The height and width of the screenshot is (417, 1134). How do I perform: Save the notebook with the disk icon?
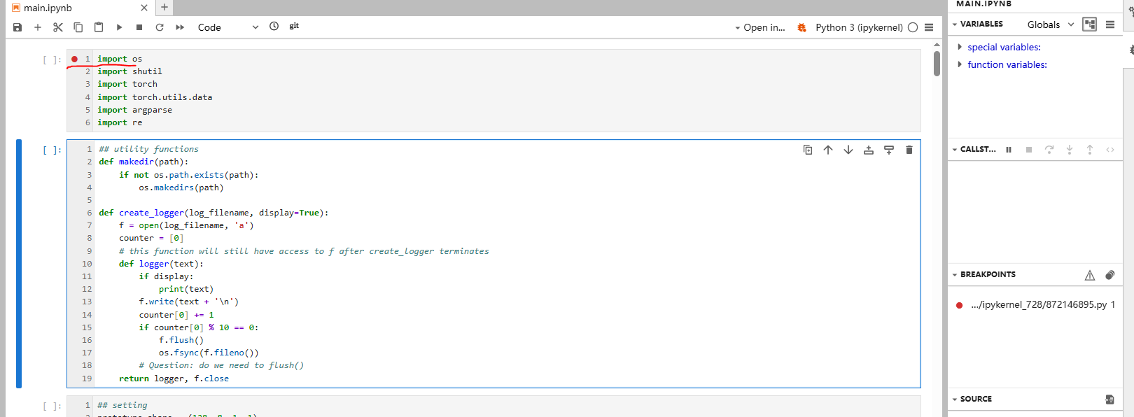(x=17, y=27)
